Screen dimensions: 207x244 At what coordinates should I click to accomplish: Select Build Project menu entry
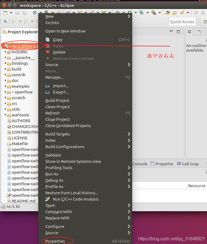click(x=85, y=101)
